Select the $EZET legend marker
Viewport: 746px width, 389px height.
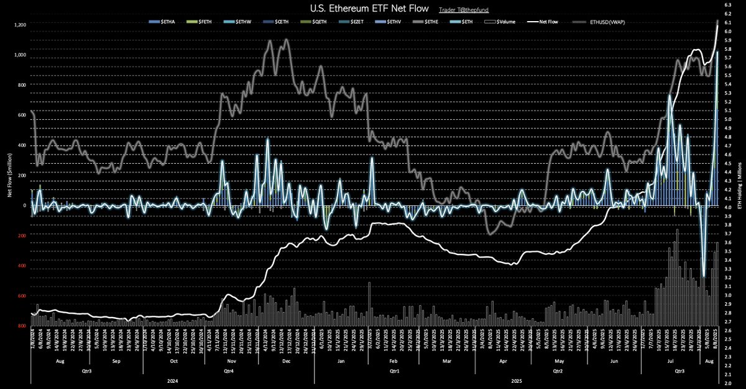coord(344,21)
